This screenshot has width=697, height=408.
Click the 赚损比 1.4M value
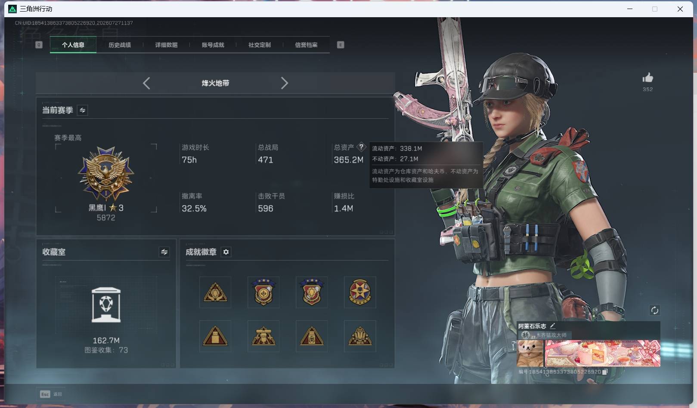[343, 209]
